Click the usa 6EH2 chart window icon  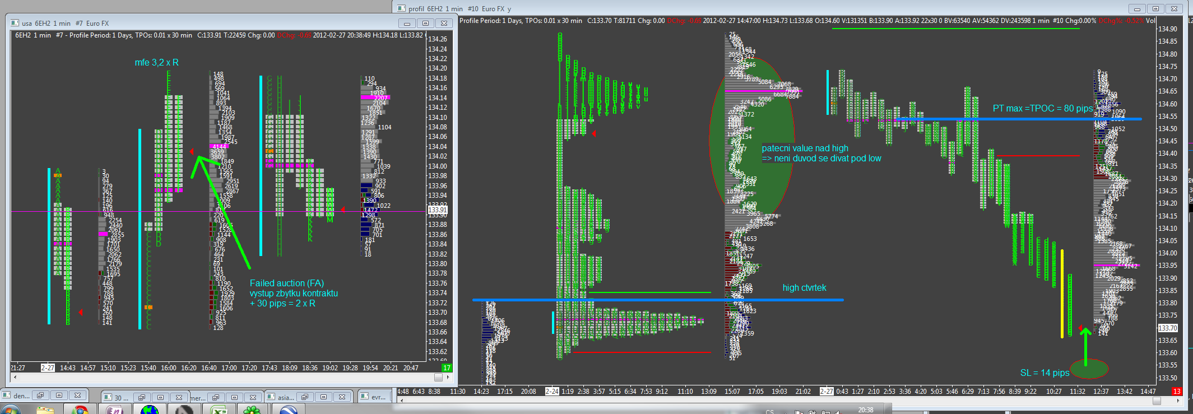15,23
